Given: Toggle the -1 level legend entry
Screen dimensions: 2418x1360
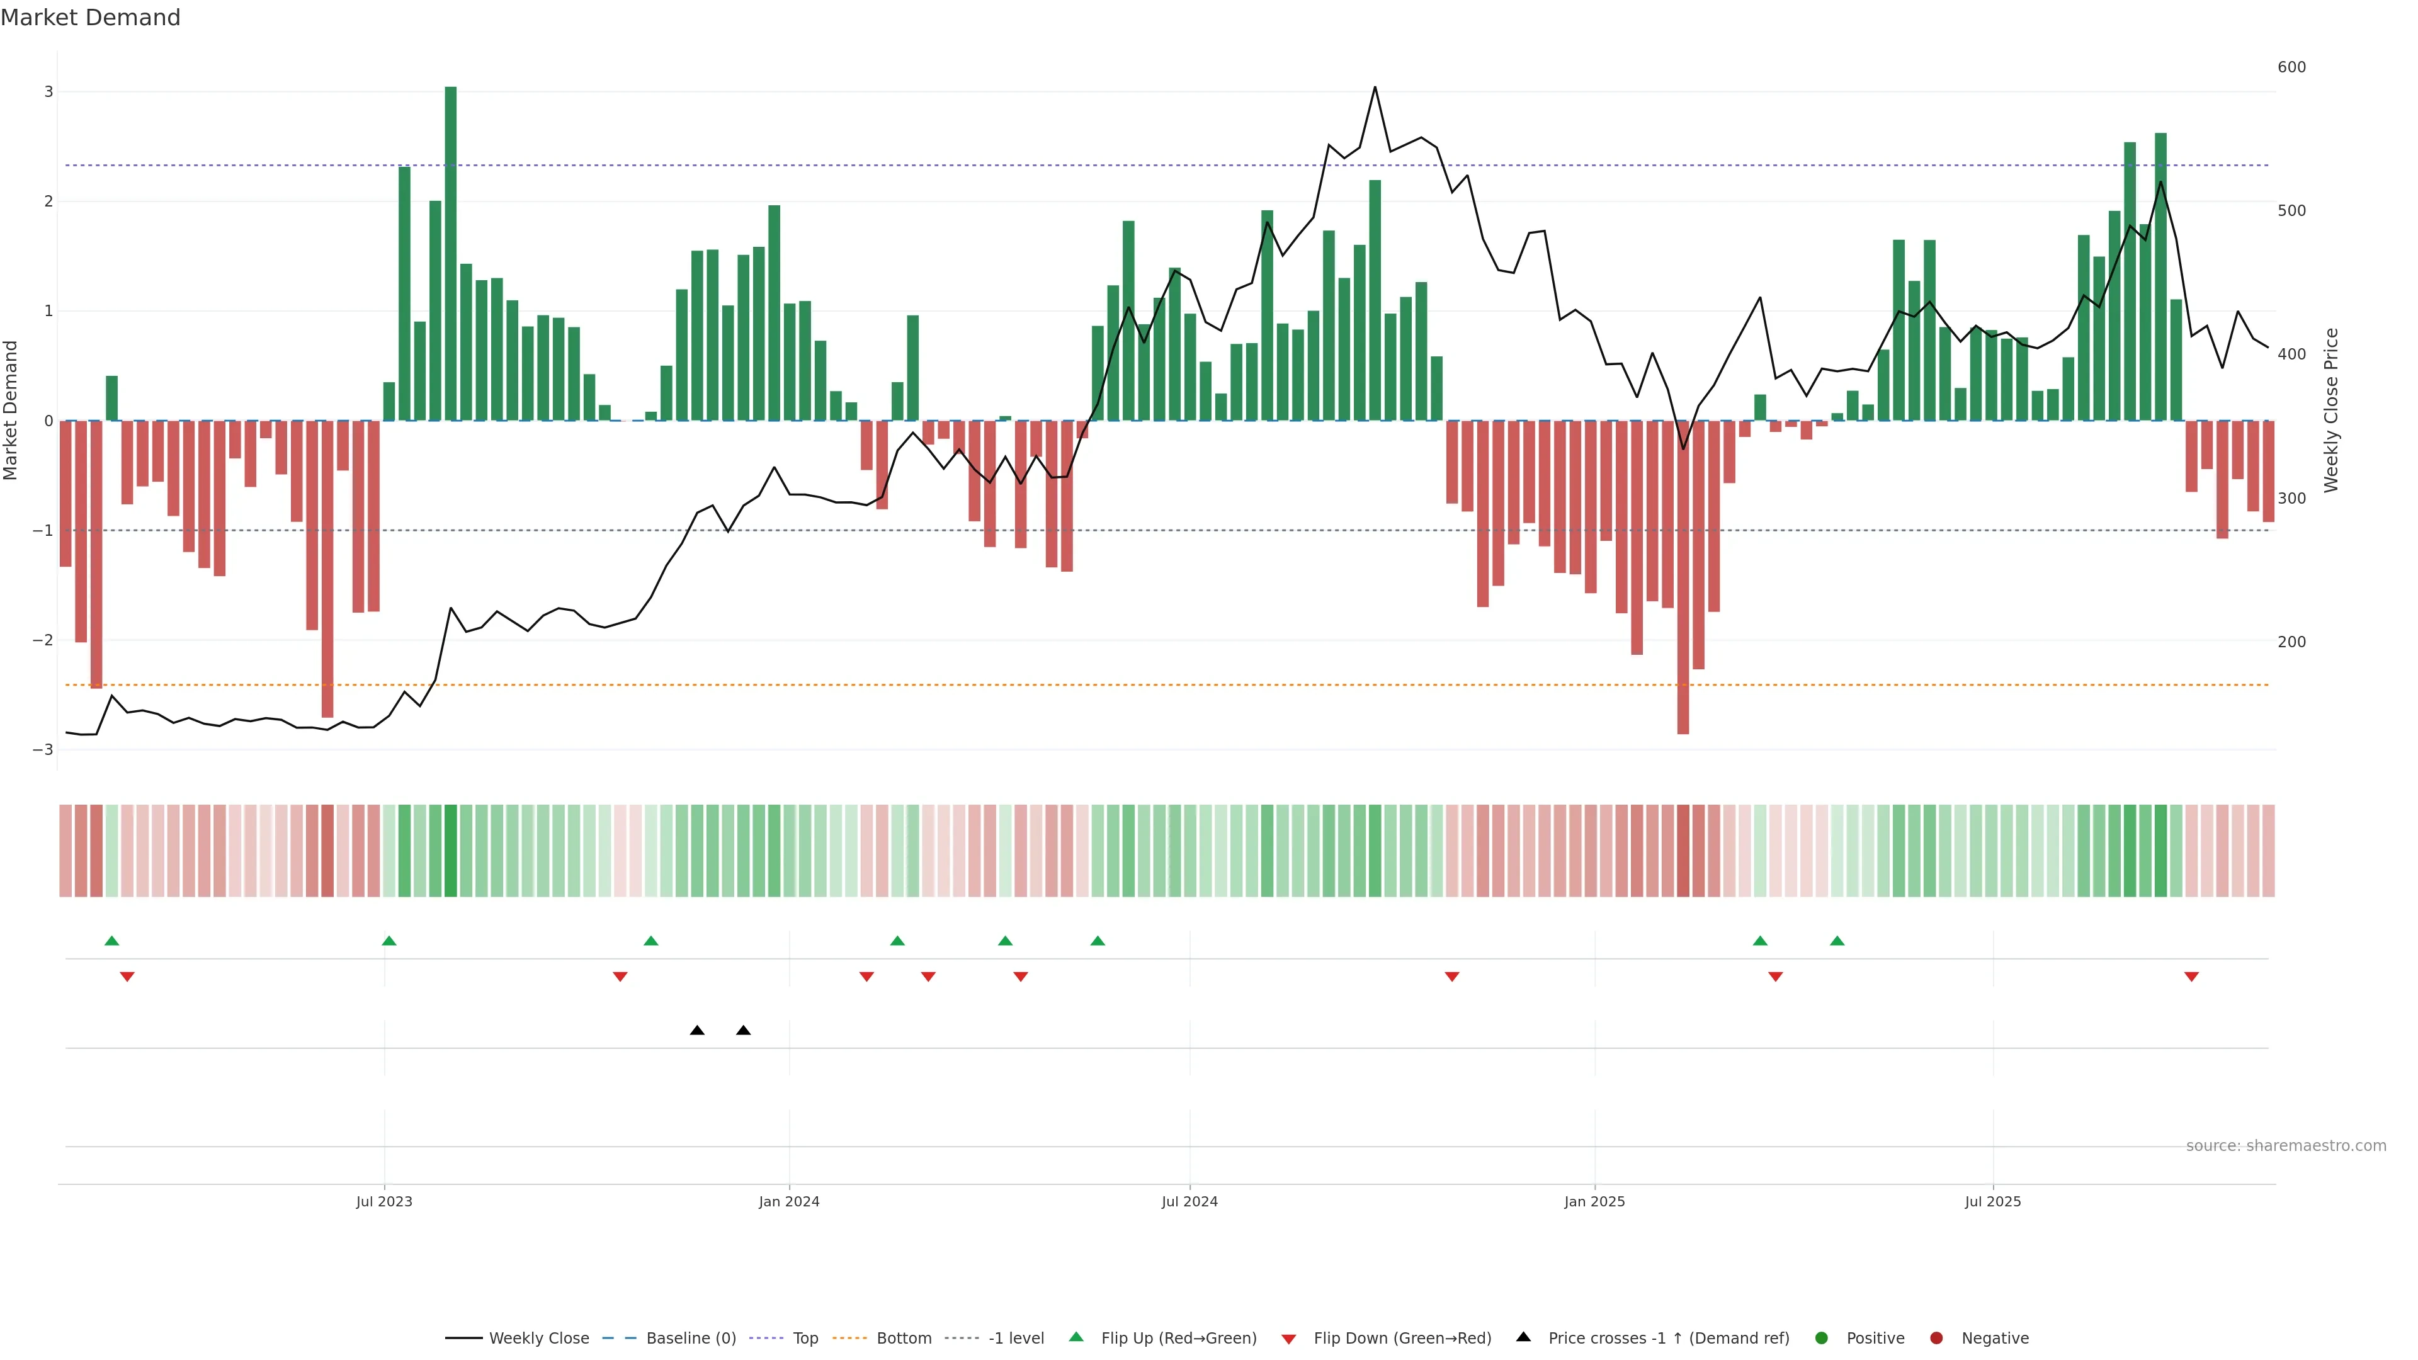Looking at the screenshot, I should coord(1016,1339).
